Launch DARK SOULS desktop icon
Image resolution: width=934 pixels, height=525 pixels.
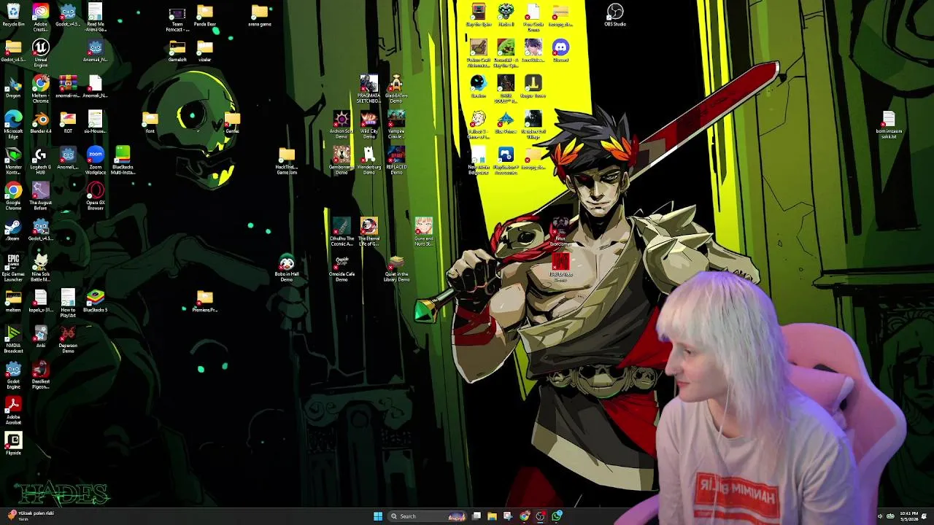coord(506,89)
